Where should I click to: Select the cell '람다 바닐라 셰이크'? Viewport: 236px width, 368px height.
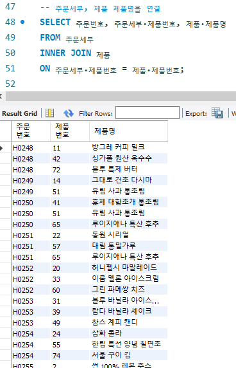[128, 311]
